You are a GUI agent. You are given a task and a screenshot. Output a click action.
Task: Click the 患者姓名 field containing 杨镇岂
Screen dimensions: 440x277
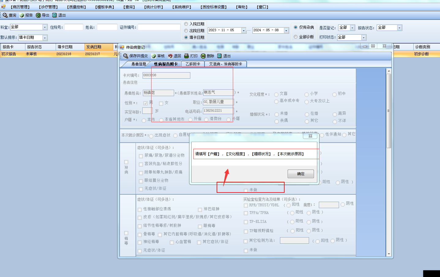click(158, 93)
